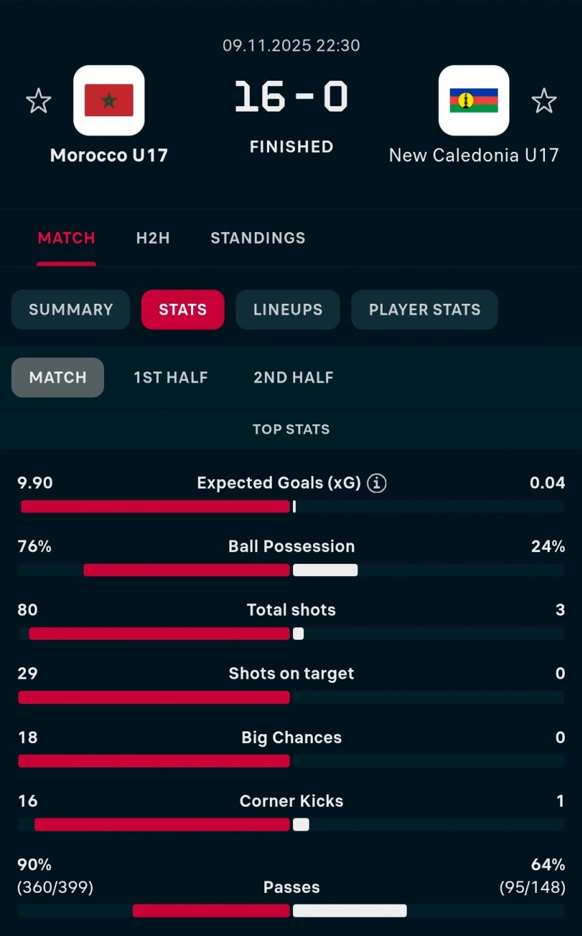Click the Ball Possession red bar
This screenshot has height=936, width=582.
(x=186, y=570)
